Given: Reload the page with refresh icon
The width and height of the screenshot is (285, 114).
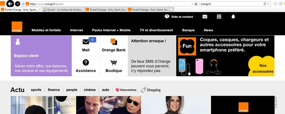Looking at the screenshot, I should point(23,4).
